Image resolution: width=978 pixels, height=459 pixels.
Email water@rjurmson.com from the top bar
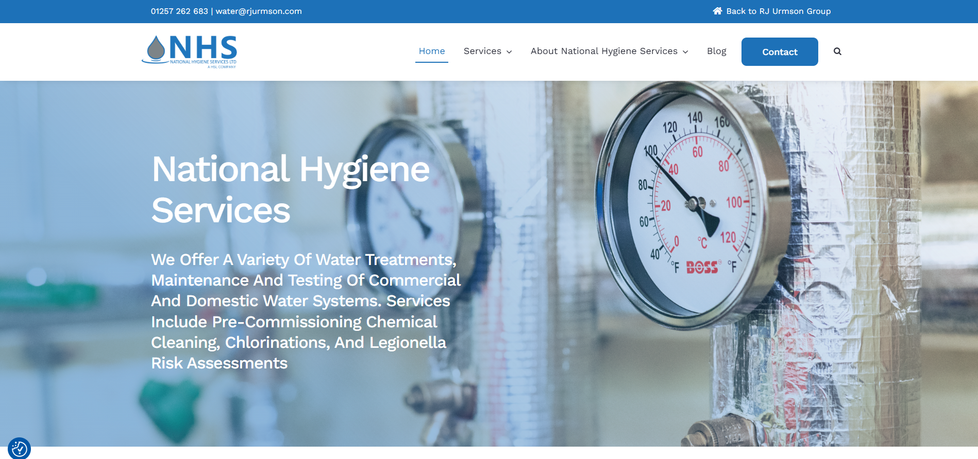(259, 11)
